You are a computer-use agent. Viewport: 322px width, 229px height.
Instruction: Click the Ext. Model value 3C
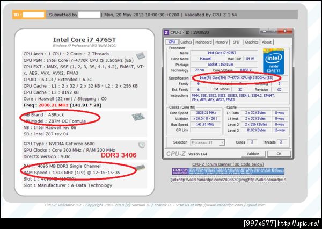pyautogui.click(x=240, y=89)
